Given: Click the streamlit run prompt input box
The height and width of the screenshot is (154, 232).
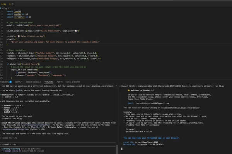Looking at the screenshot, I should pyautogui.click(x=58, y=144).
